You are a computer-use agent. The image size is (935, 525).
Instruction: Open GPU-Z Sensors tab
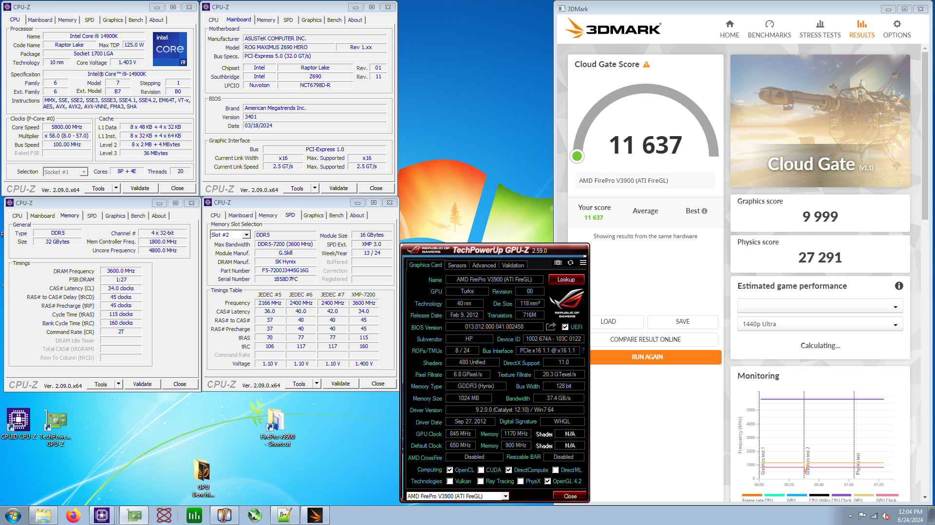[457, 265]
